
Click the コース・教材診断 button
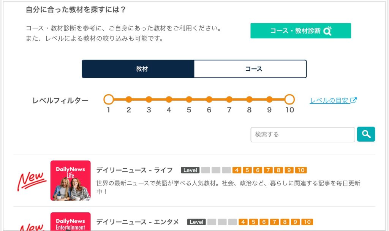click(300, 31)
